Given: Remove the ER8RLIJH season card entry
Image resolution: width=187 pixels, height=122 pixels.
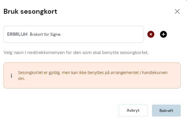Looking at the screenshot, I should click(x=151, y=34).
